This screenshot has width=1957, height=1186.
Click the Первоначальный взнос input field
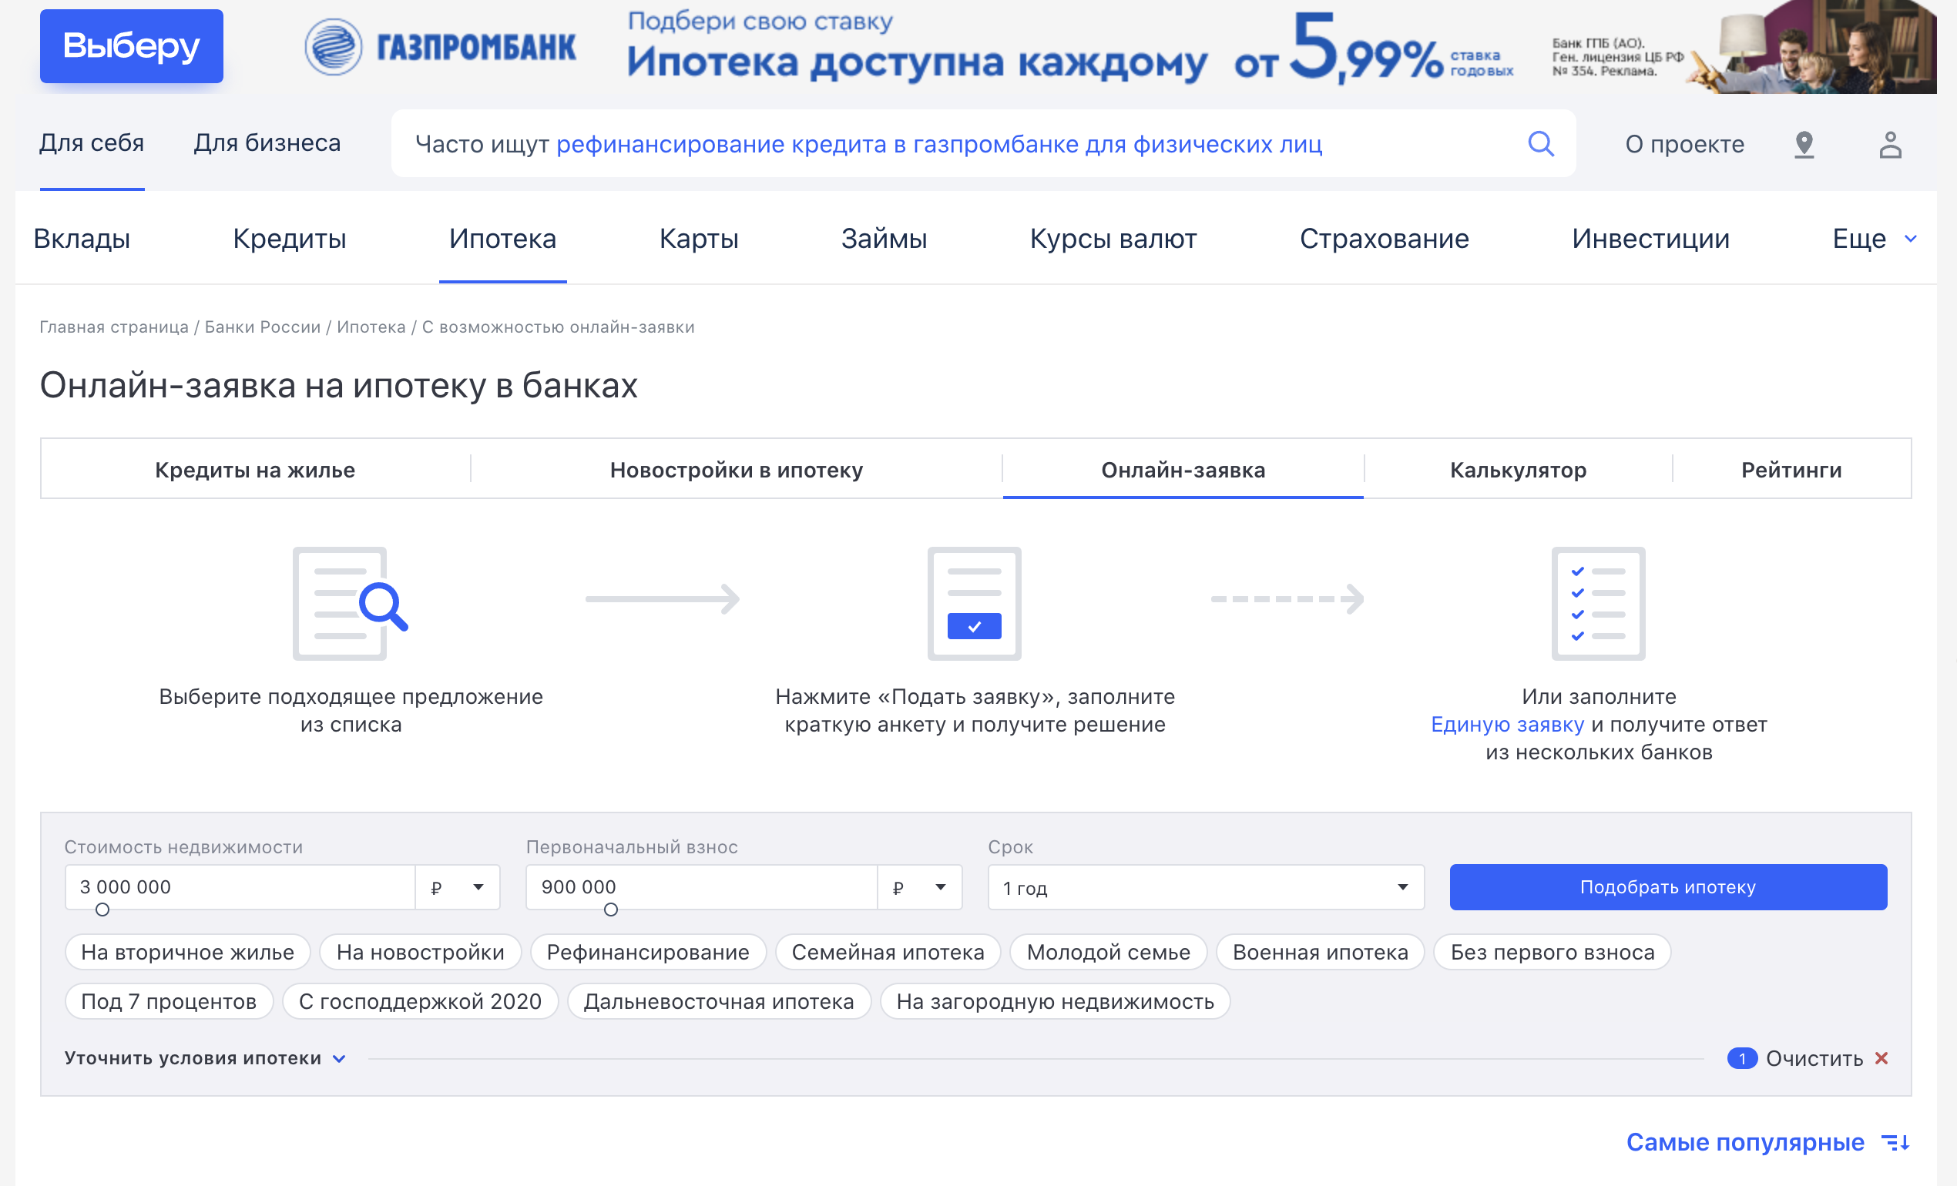click(701, 886)
